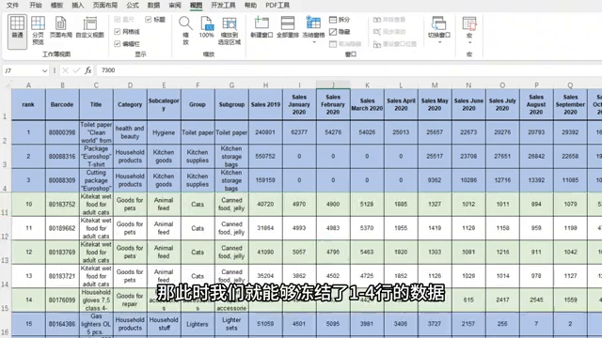This screenshot has width=602, height=338.
Task: Select column H header
Action: coord(265,85)
